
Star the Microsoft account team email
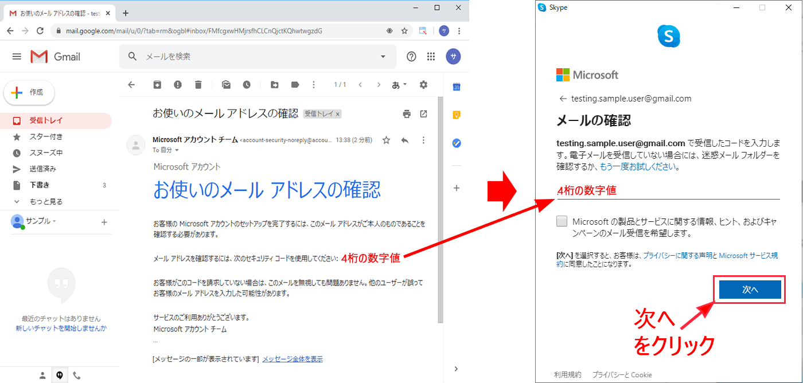click(386, 140)
